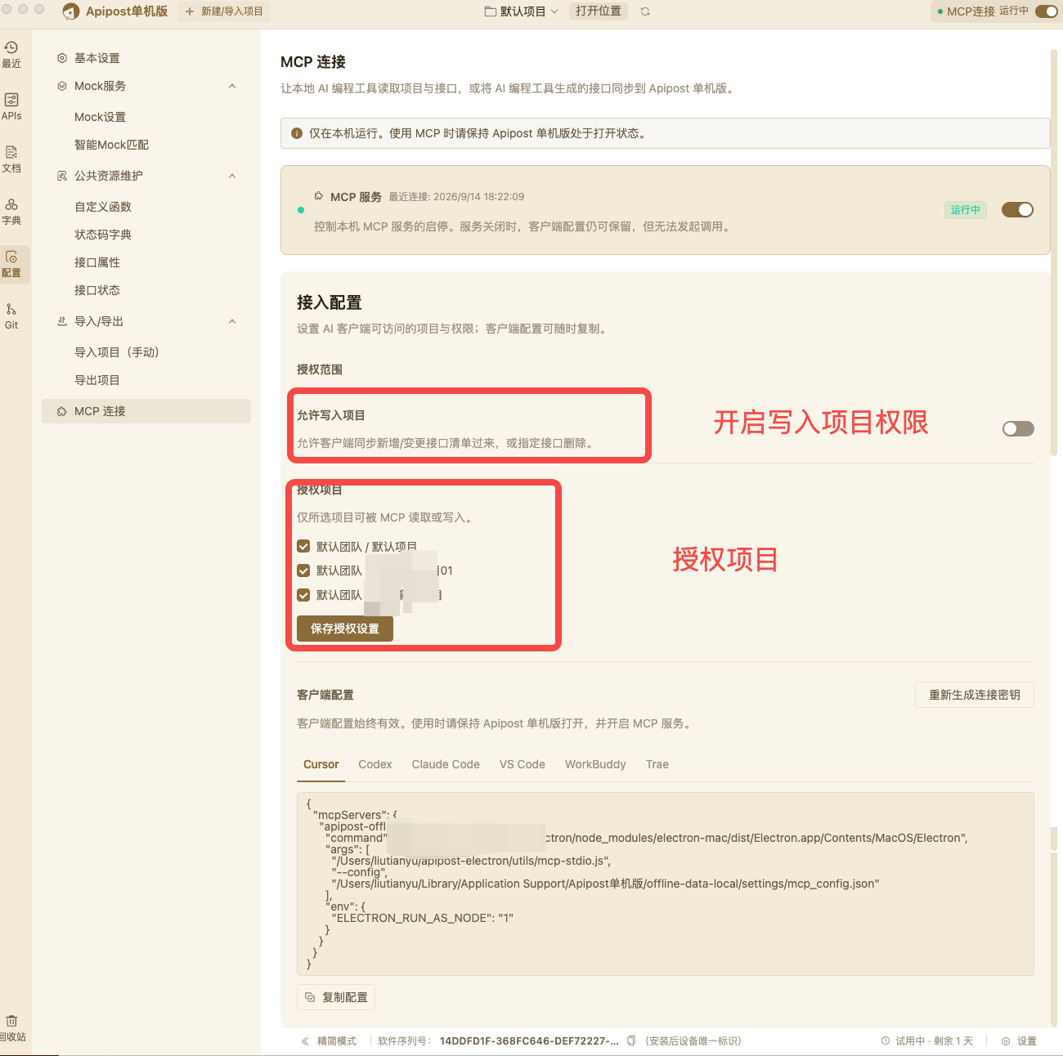
Task: Open the APIs sidebar icon
Action: click(11, 106)
